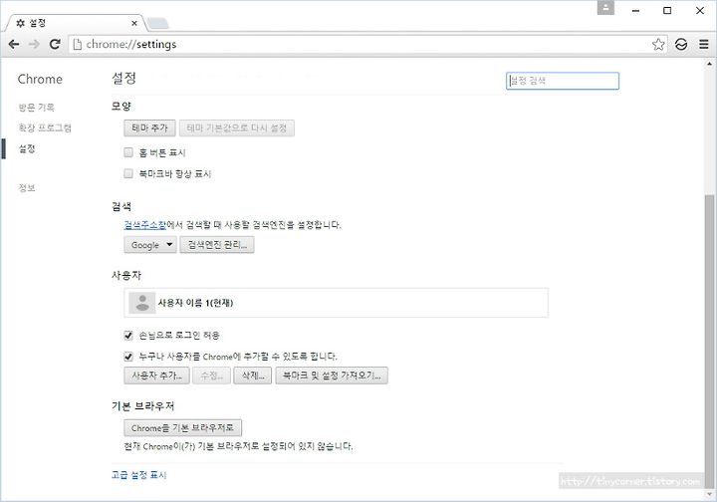Click the 삭제... button

tap(253, 376)
